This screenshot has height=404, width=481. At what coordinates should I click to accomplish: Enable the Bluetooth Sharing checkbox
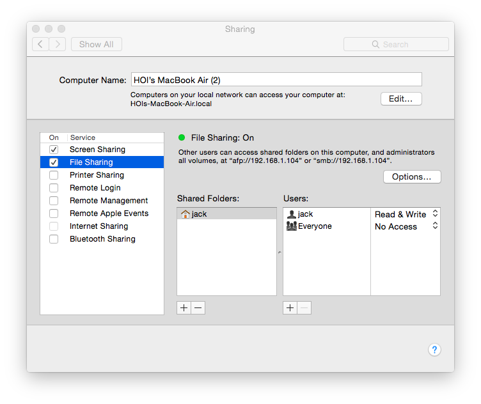click(x=54, y=239)
